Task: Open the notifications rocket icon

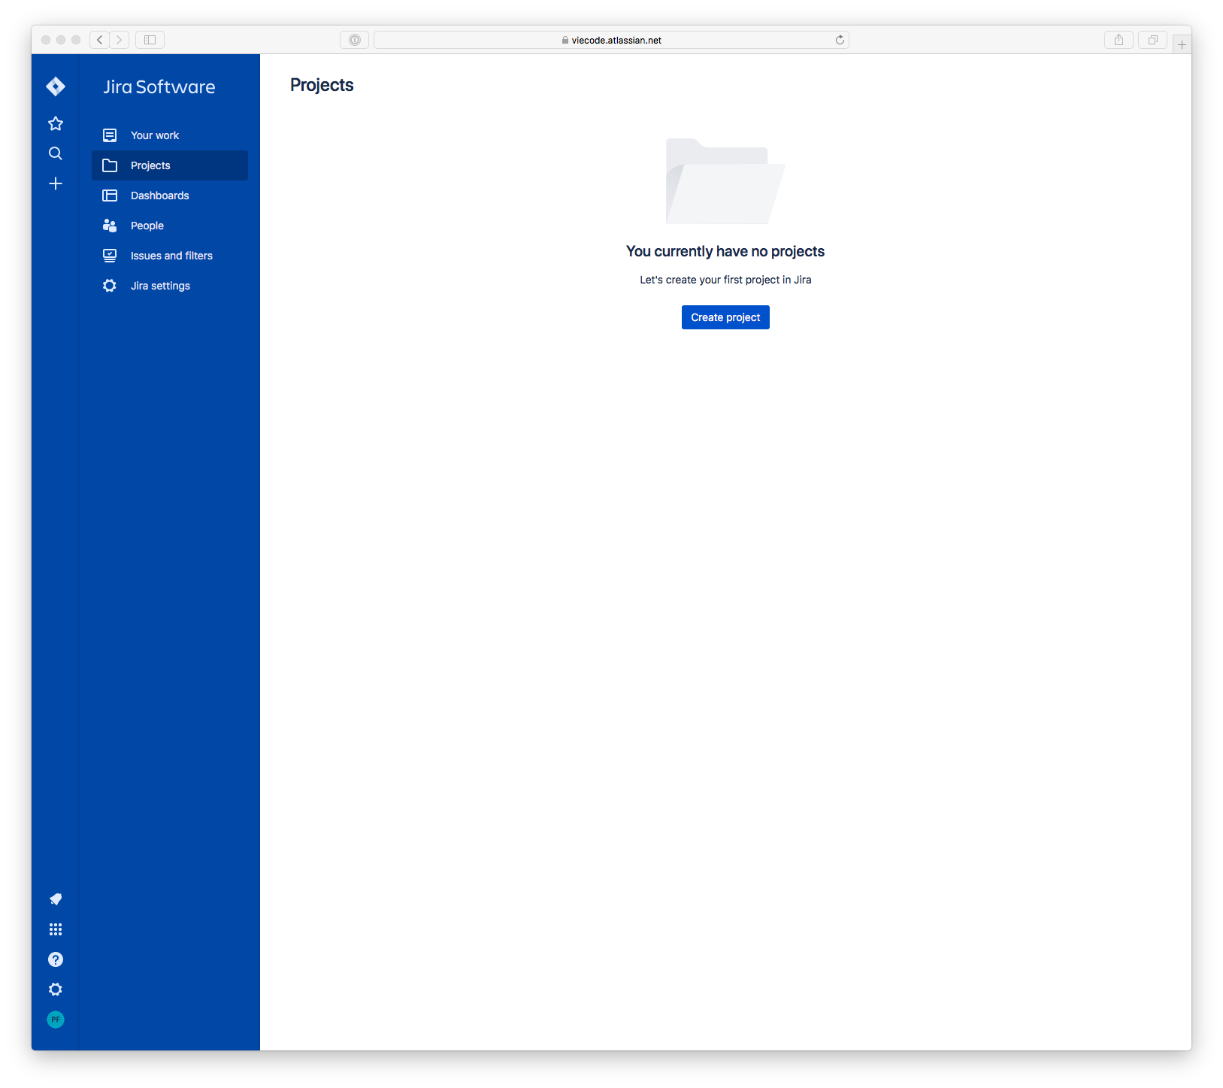Action: click(x=56, y=899)
